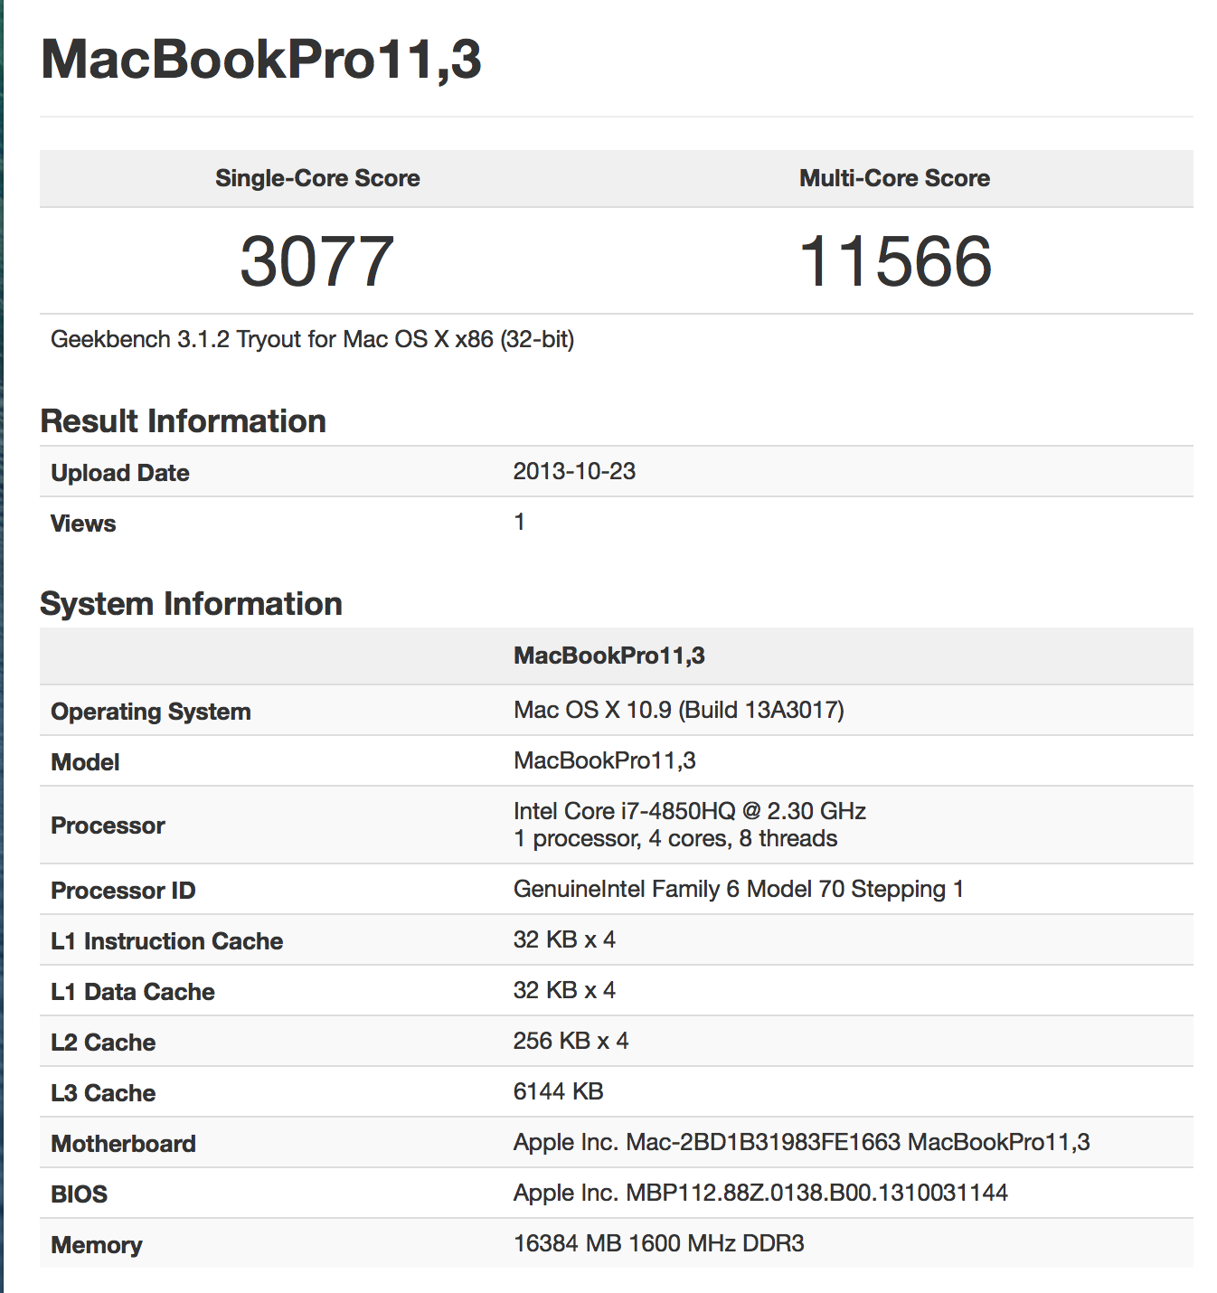Image resolution: width=1217 pixels, height=1293 pixels.
Task: Click the L2 Cache label
Action: (103, 1043)
